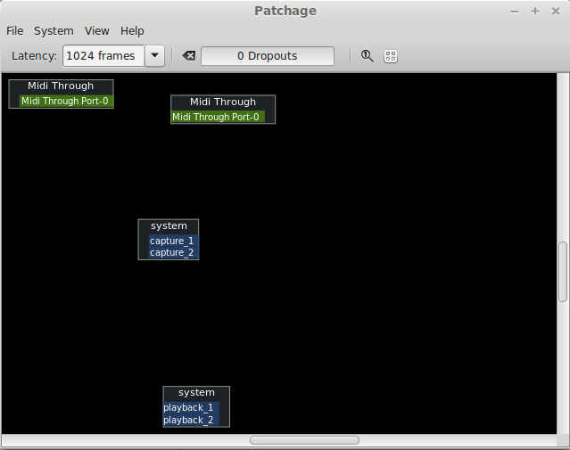Screen dimensions: 570x450
Task: Select the system playback module title
Action: click(196, 393)
